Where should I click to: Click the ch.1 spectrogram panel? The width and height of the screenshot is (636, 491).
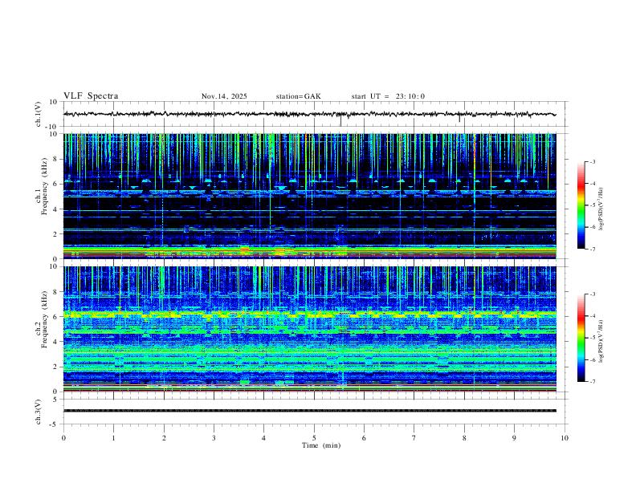click(x=309, y=196)
